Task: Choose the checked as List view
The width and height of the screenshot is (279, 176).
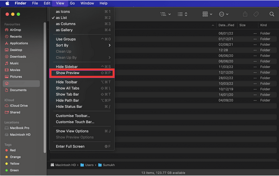Action: point(82,18)
